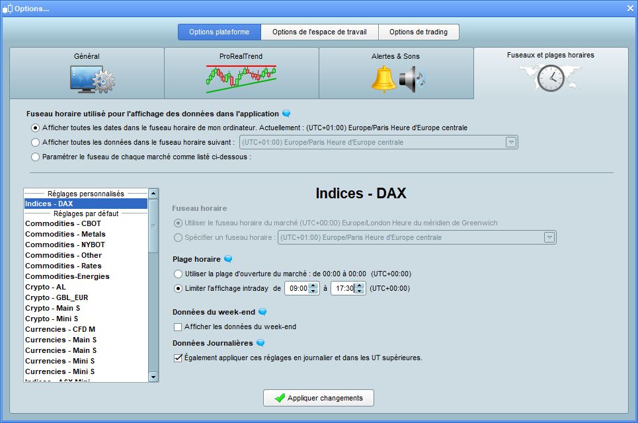Open help bubble beside Données Journalières
This screenshot has height=423, width=638.
point(260,343)
